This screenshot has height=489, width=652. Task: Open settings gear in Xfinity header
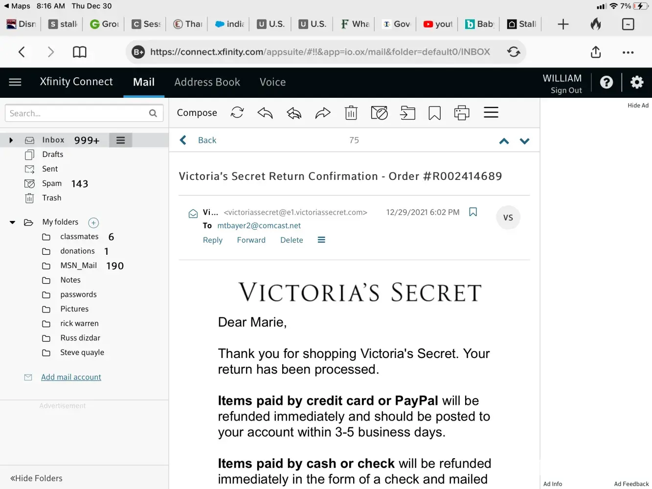tap(637, 82)
